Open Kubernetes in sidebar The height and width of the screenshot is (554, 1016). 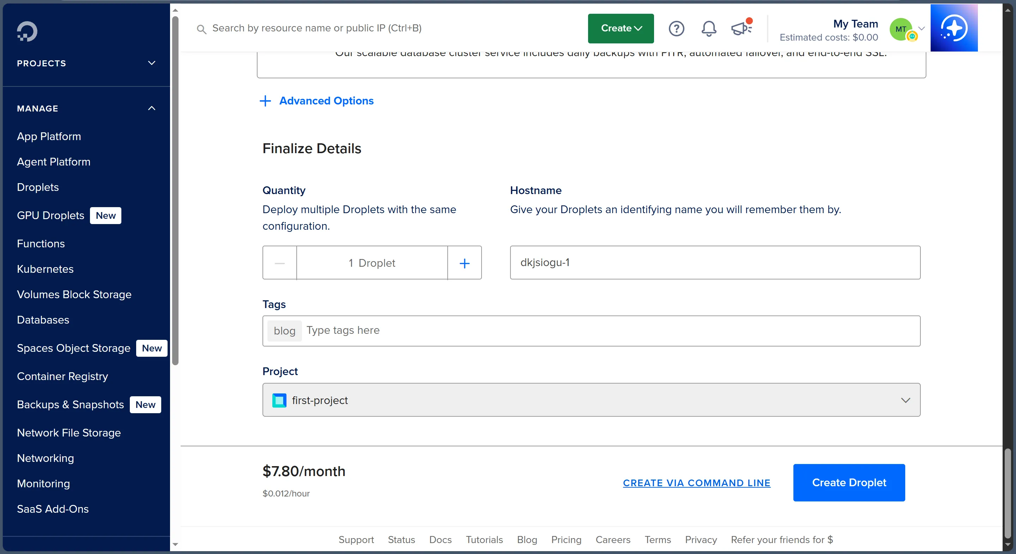click(46, 269)
